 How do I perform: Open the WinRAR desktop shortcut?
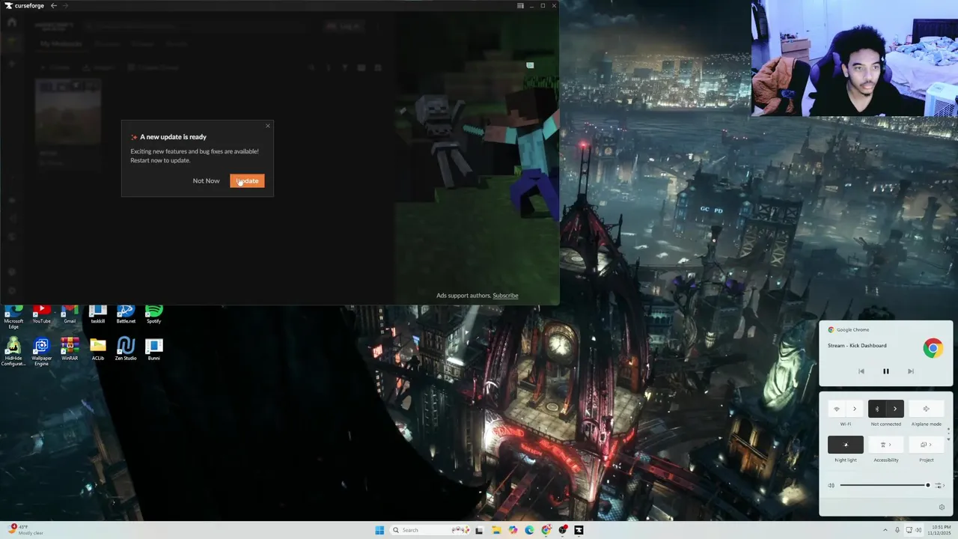[70, 350]
